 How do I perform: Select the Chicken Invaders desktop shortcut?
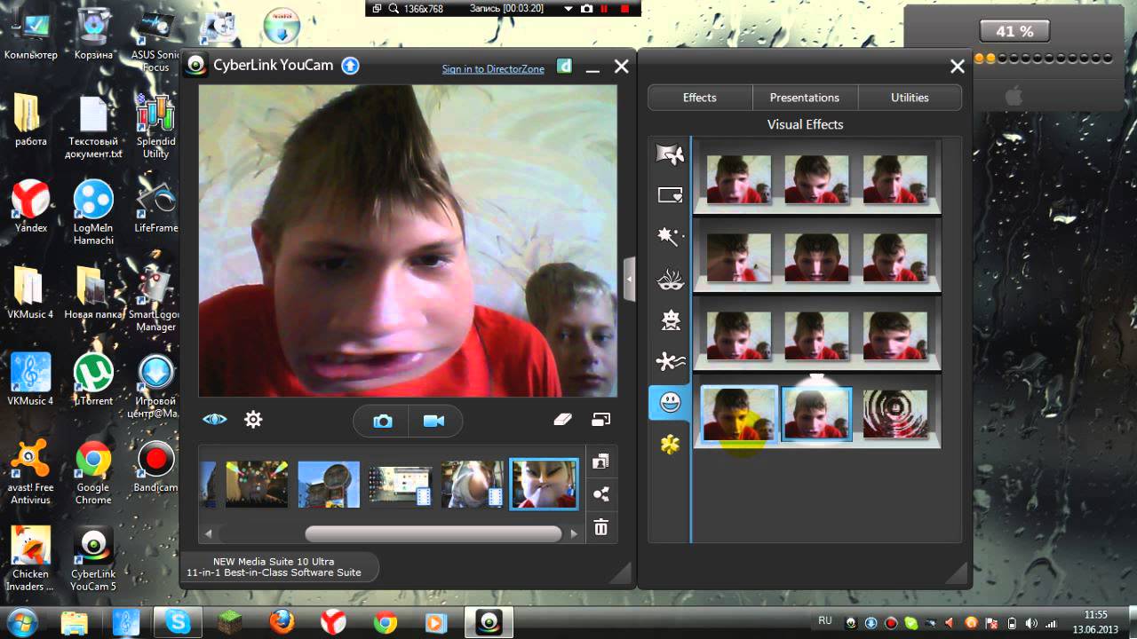[31, 558]
